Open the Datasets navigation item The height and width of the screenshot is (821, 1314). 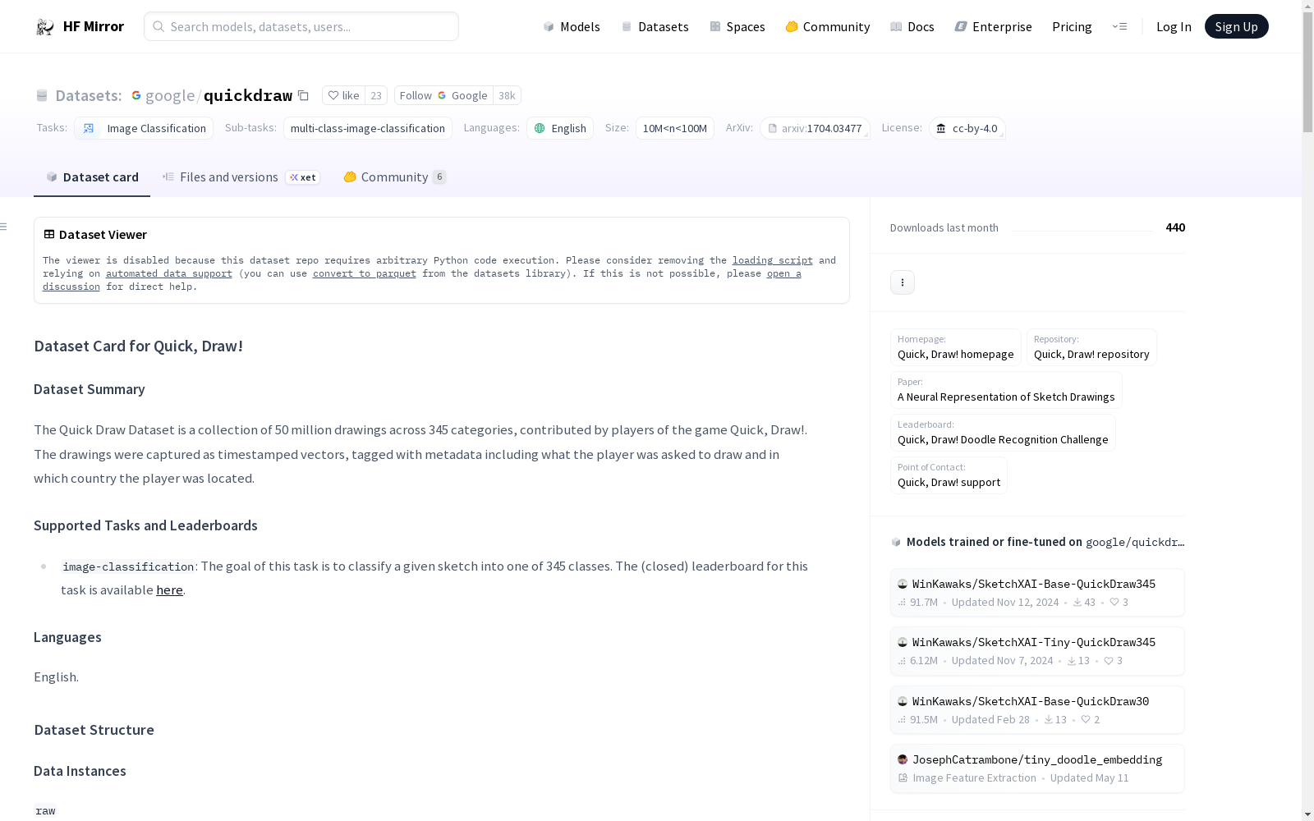655,27
